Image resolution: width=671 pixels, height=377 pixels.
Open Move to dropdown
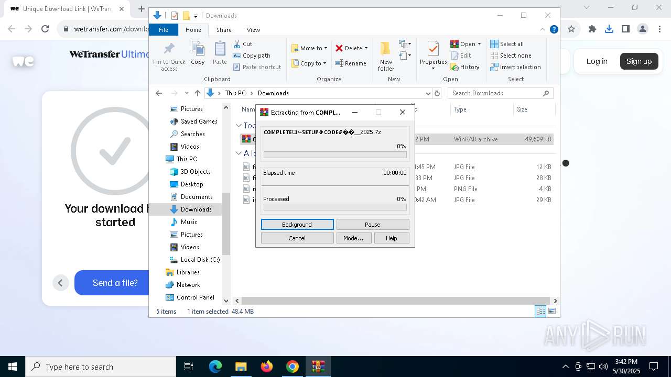coord(309,48)
